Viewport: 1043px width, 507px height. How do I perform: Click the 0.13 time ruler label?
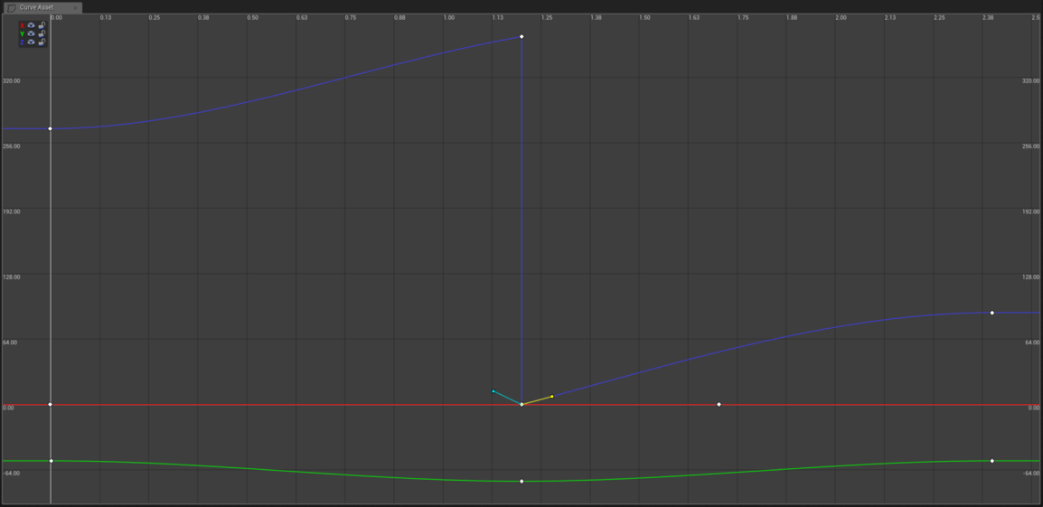106,18
